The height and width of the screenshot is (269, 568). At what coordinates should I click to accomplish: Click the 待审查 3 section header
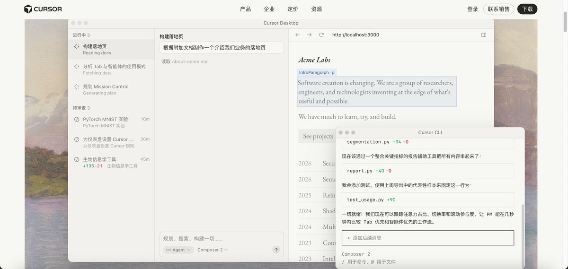[81, 108]
